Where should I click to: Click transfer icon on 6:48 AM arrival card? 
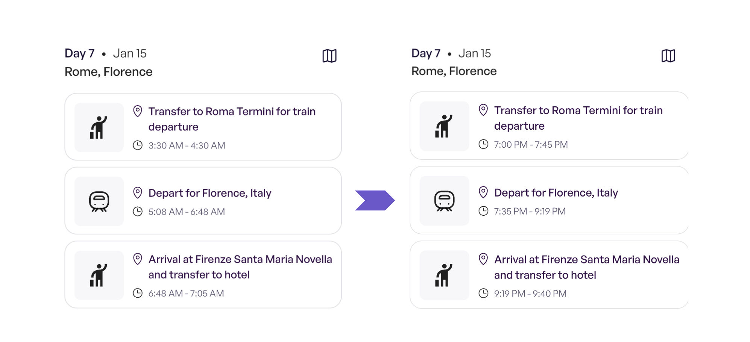[99, 275]
